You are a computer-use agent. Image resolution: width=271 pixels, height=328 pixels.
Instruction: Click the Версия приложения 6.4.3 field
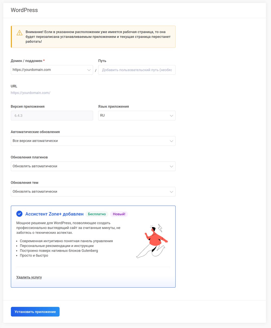(52, 116)
